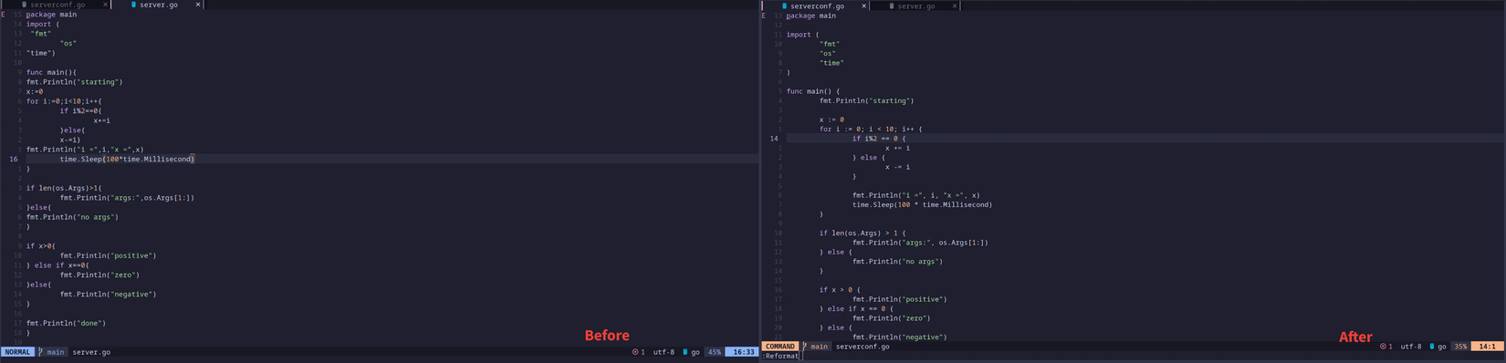Close serverconf.go tab in After editor
This screenshot has height=363, width=1506.
click(864, 5)
